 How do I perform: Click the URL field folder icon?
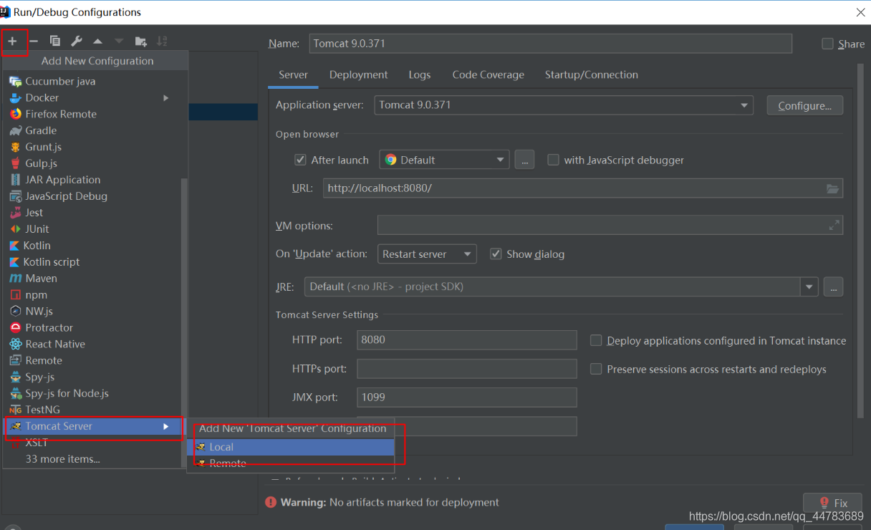(x=832, y=188)
